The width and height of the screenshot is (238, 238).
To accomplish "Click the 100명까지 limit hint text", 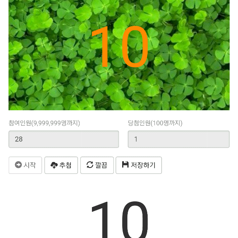I will point(166,123).
